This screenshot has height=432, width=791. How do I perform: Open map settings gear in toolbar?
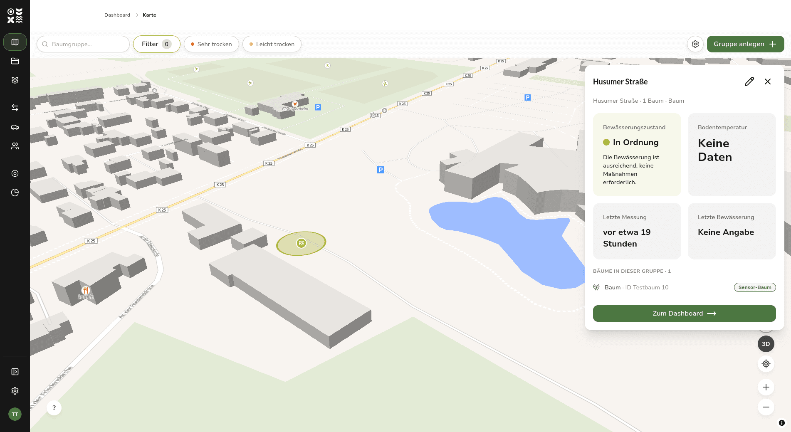(x=695, y=44)
